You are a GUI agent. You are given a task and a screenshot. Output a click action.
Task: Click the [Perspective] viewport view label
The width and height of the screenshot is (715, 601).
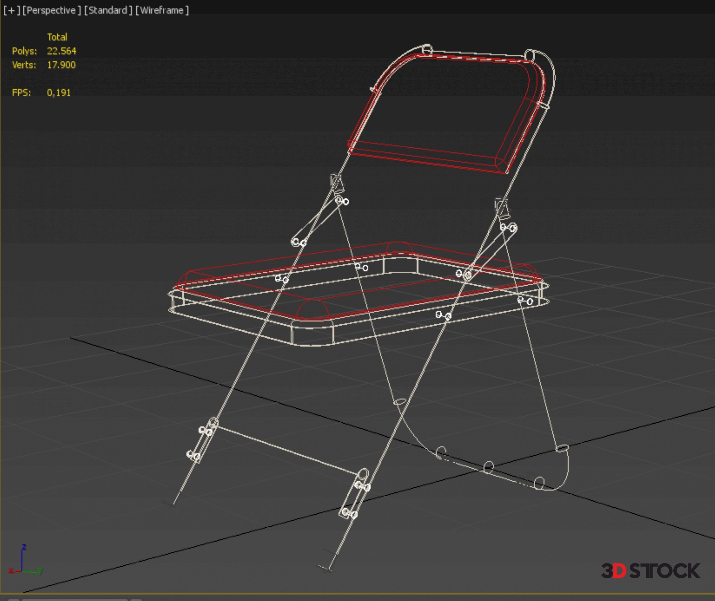[x=51, y=10]
